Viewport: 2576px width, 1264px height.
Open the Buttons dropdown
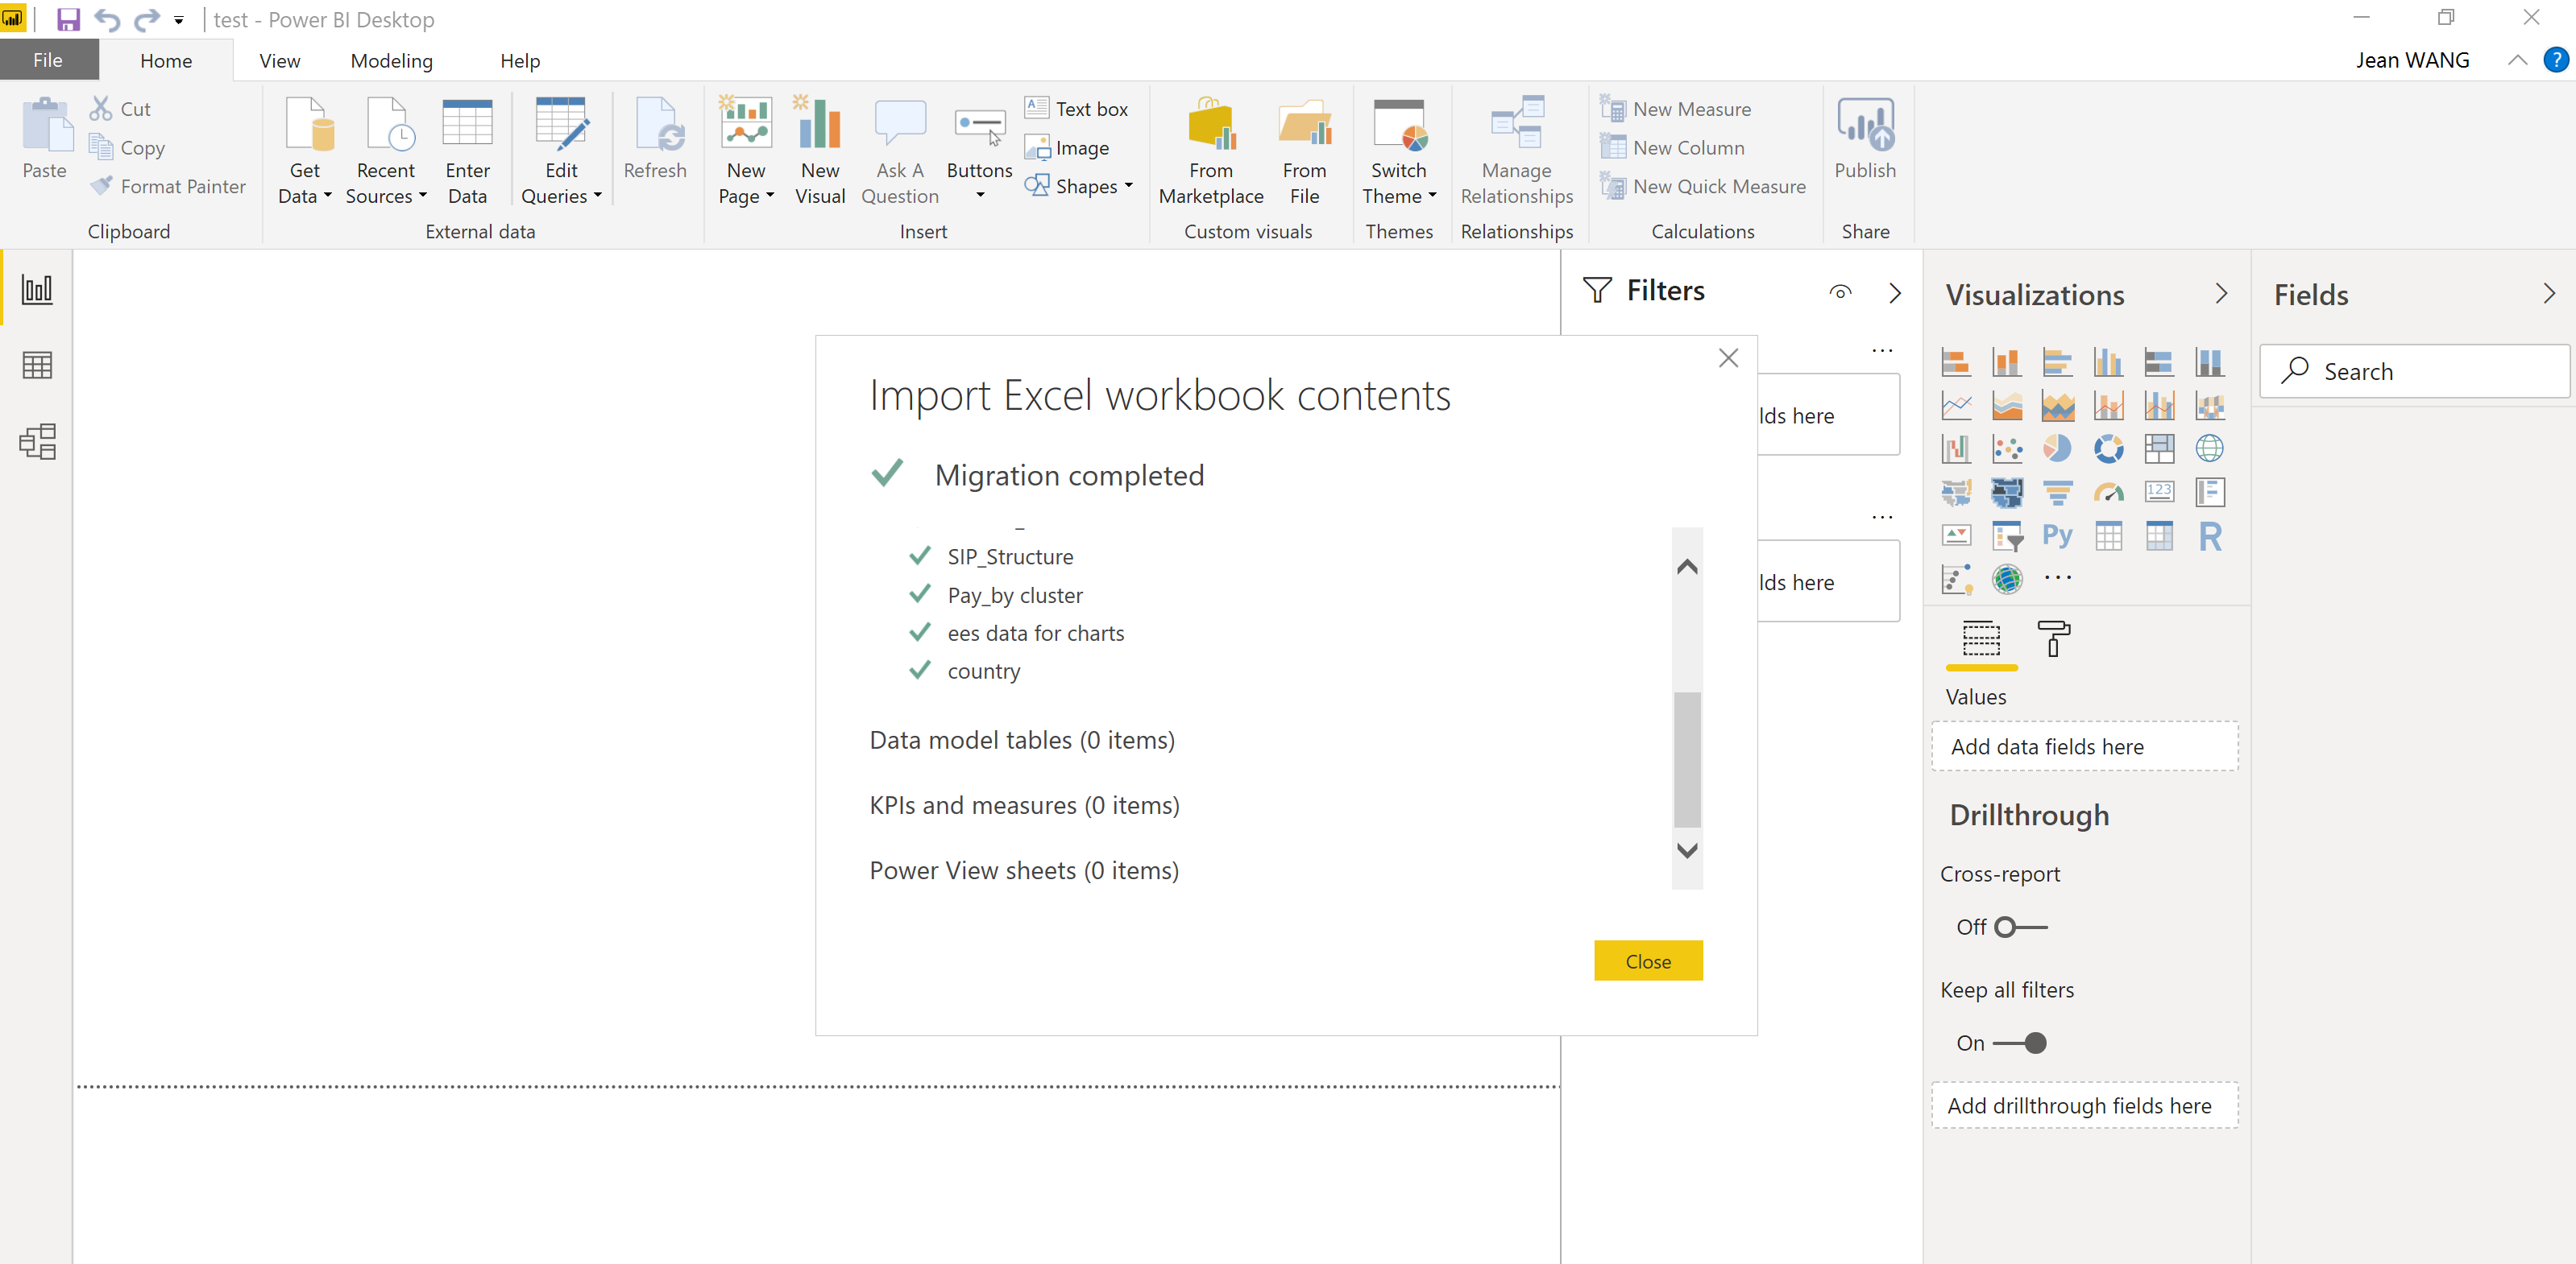980,195
